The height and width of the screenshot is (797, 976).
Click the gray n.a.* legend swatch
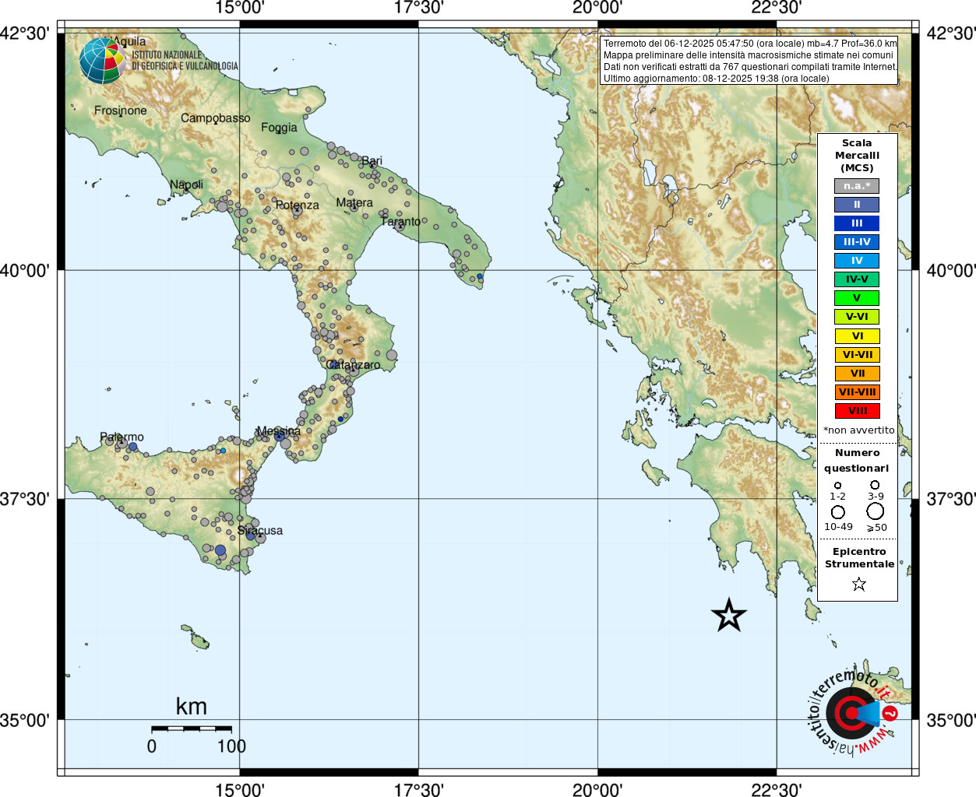click(x=857, y=186)
